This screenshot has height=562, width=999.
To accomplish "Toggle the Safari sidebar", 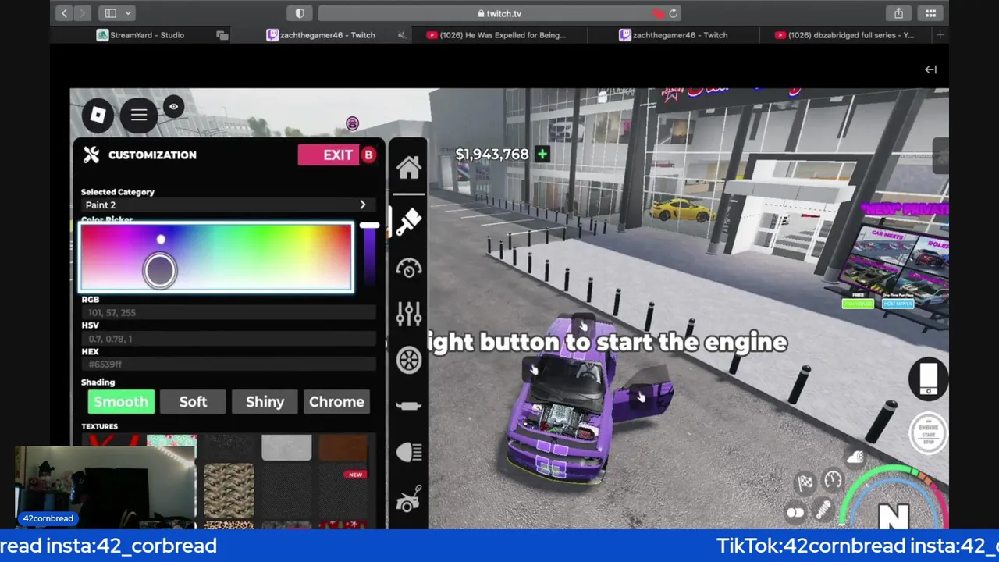I will (110, 13).
